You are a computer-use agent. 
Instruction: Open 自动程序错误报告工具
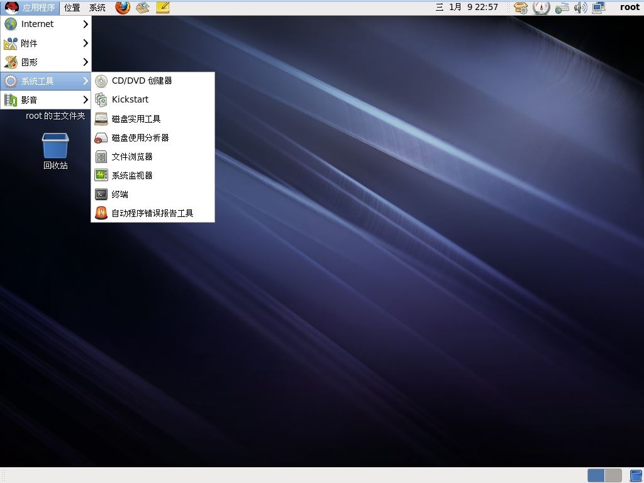click(x=153, y=213)
